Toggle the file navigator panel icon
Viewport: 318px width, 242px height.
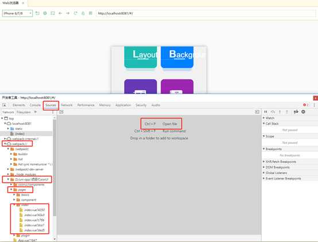tap(61, 112)
